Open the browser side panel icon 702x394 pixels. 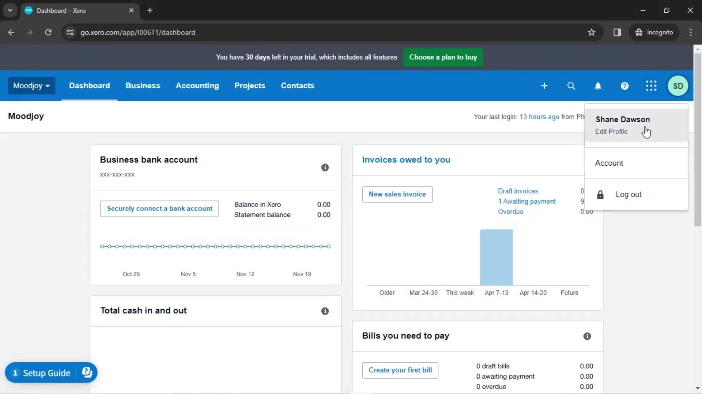tap(617, 32)
